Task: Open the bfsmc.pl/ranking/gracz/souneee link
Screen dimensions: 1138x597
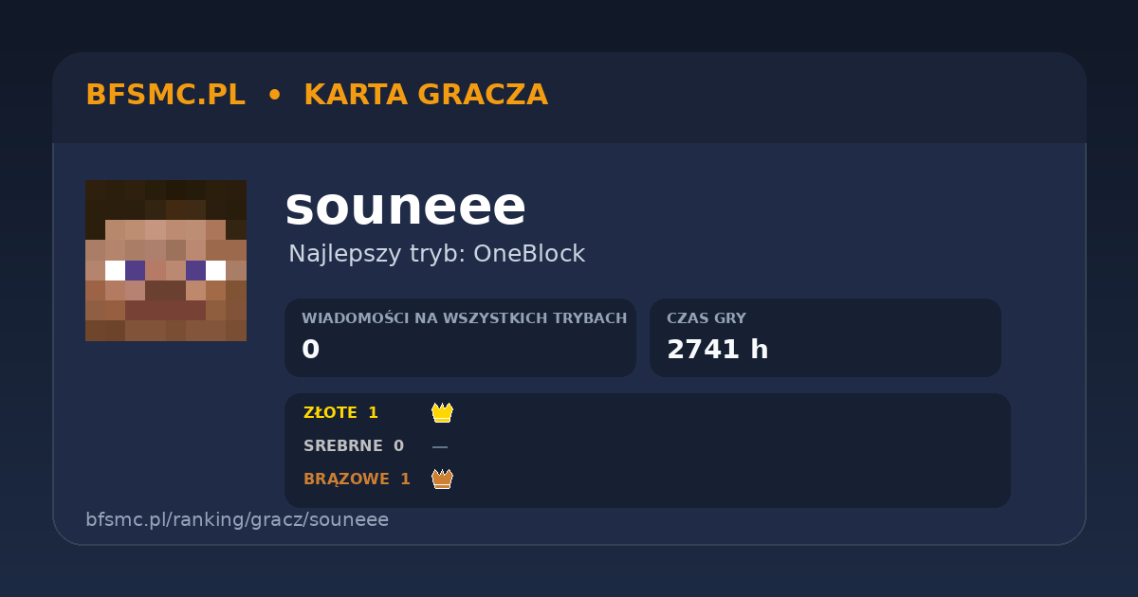Action: [x=237, y=520]
